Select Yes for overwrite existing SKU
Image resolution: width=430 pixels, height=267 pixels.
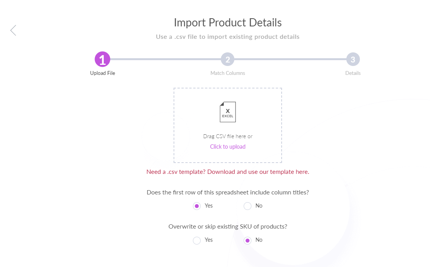pos(197,240)
